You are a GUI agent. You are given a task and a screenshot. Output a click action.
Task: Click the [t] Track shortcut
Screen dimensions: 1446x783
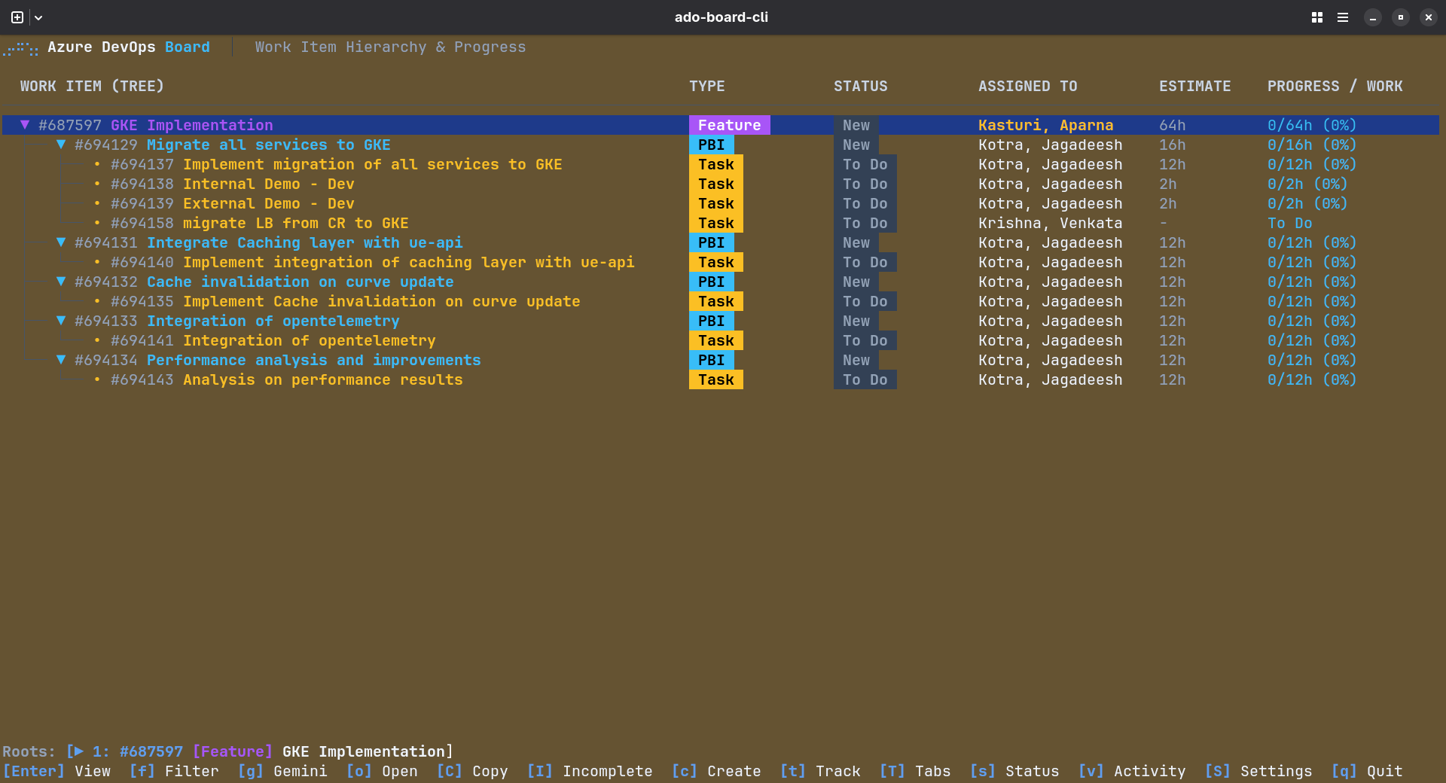820,771
